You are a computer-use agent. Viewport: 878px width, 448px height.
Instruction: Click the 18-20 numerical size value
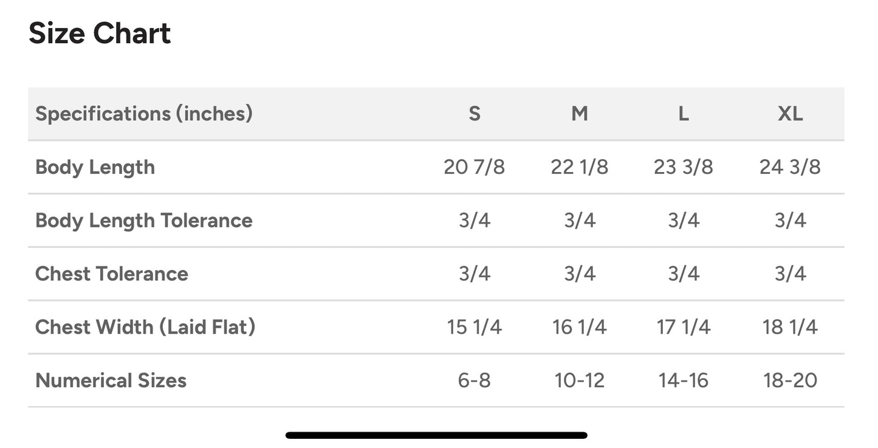coord(790,381)
